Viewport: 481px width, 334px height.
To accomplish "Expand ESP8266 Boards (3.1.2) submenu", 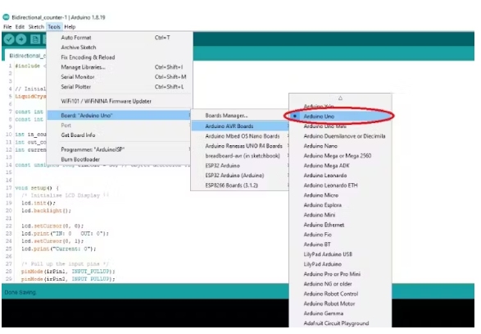I will pyautogui.click(x=240, y=185).
